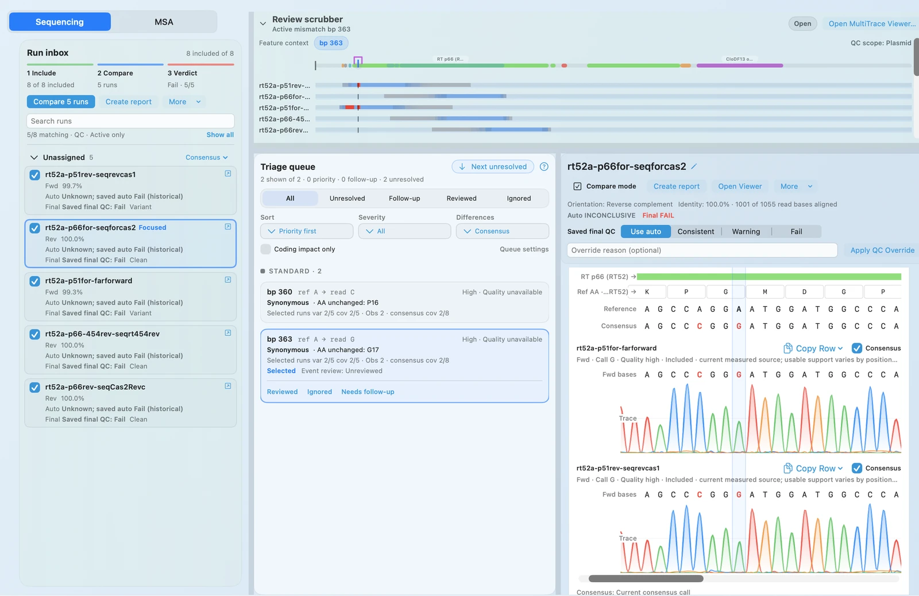The height and width of the screenshot is (596, 919).
Task: Open pop-out icon for rt52a-p66for-seqforcas2 run
Action: [228, 227]
